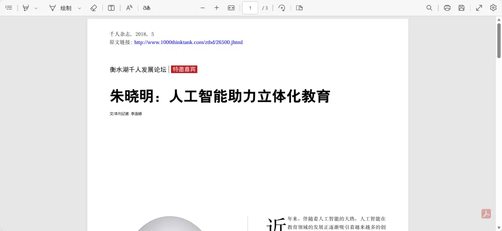Screen dimensions: 502x231
Task: Fit page to width
Action: tap(231, 8)
